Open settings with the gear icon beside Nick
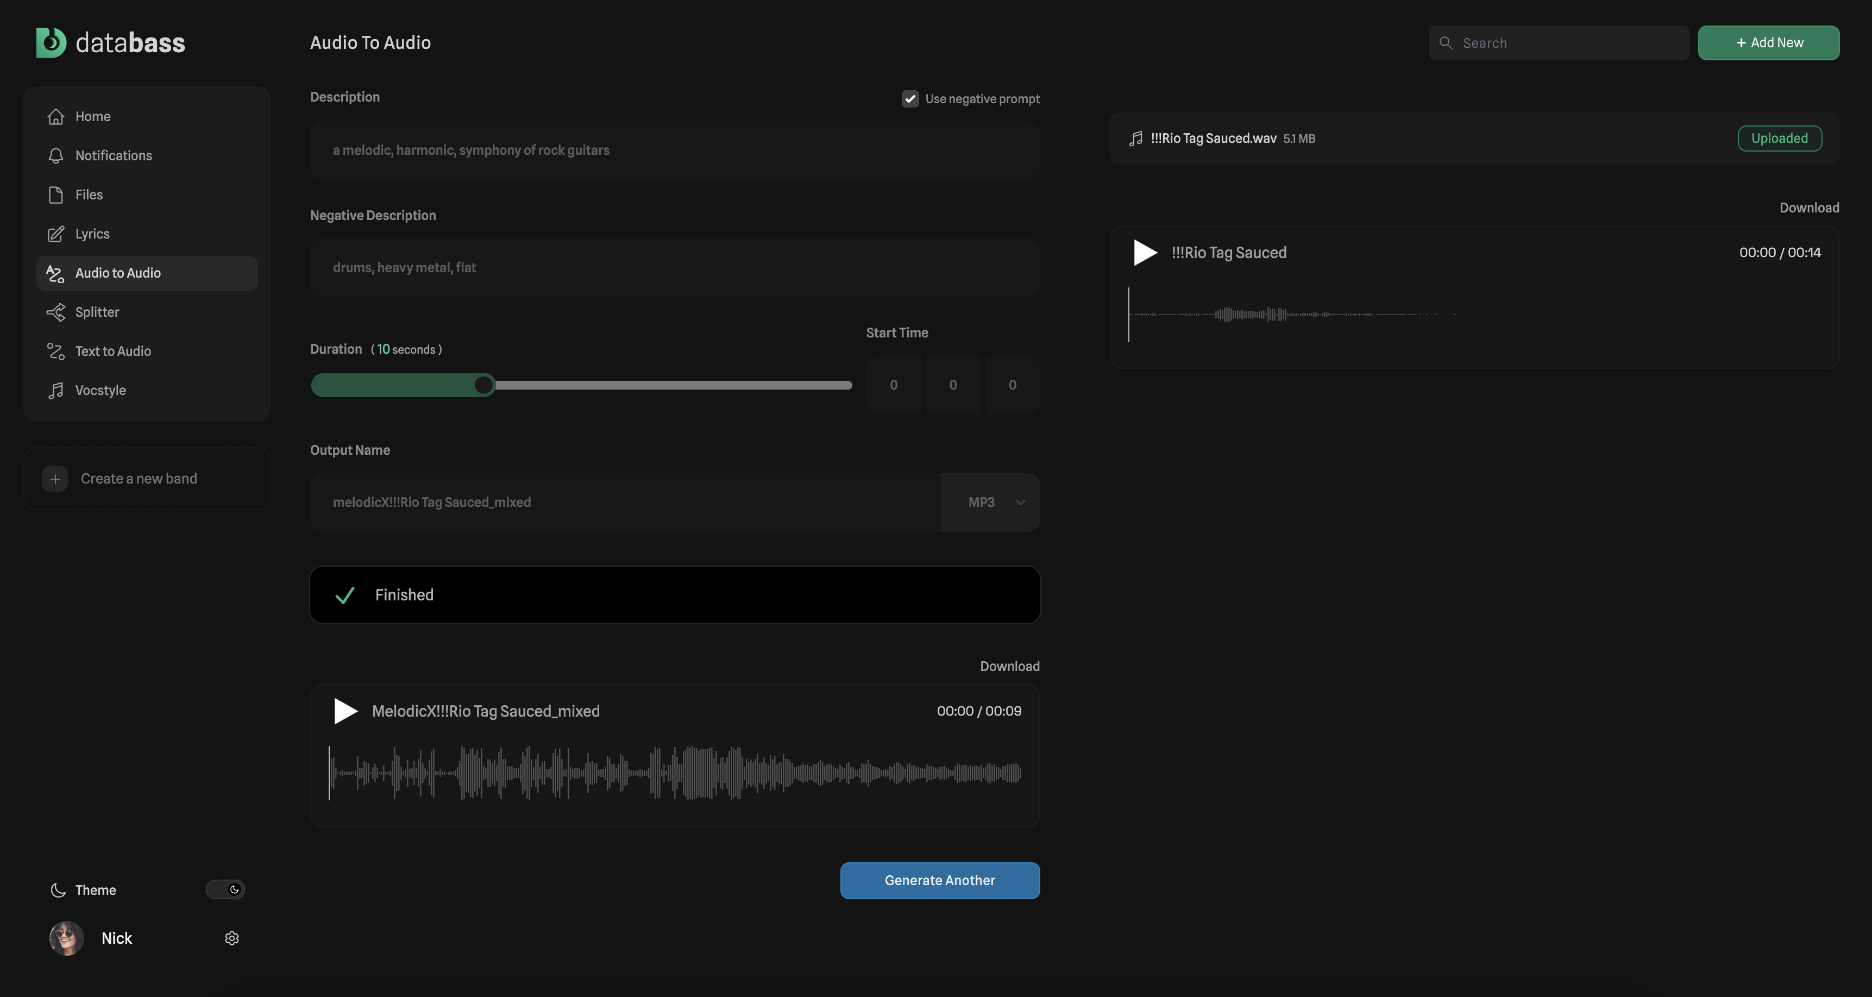The image size is (1872, 997). (232, 938)
